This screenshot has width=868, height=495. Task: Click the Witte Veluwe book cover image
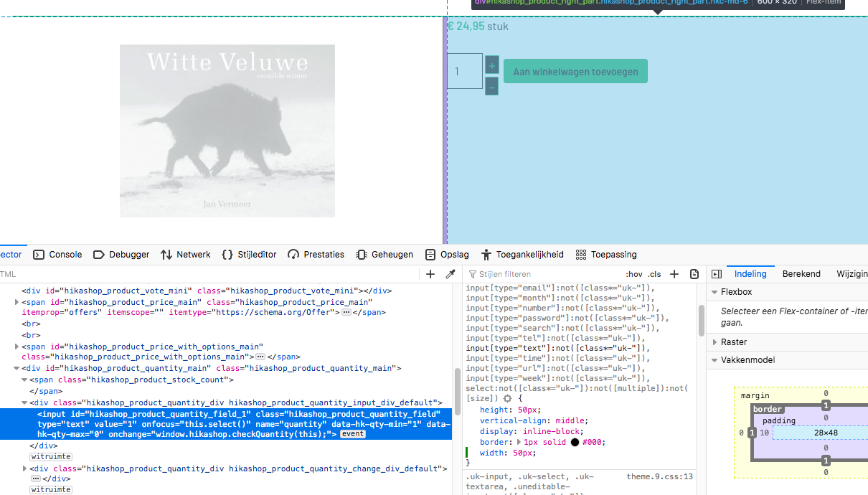click(x=227, y=131)
